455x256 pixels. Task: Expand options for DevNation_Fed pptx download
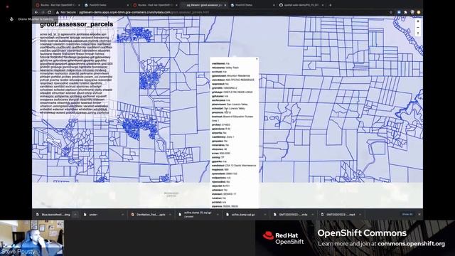click(170, 215)
